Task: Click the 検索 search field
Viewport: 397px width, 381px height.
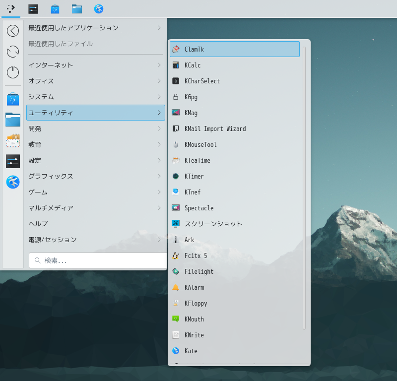Action: click(98, 260)
